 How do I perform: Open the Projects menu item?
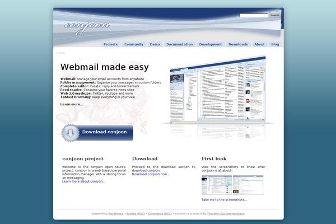[x=110, y=44]
